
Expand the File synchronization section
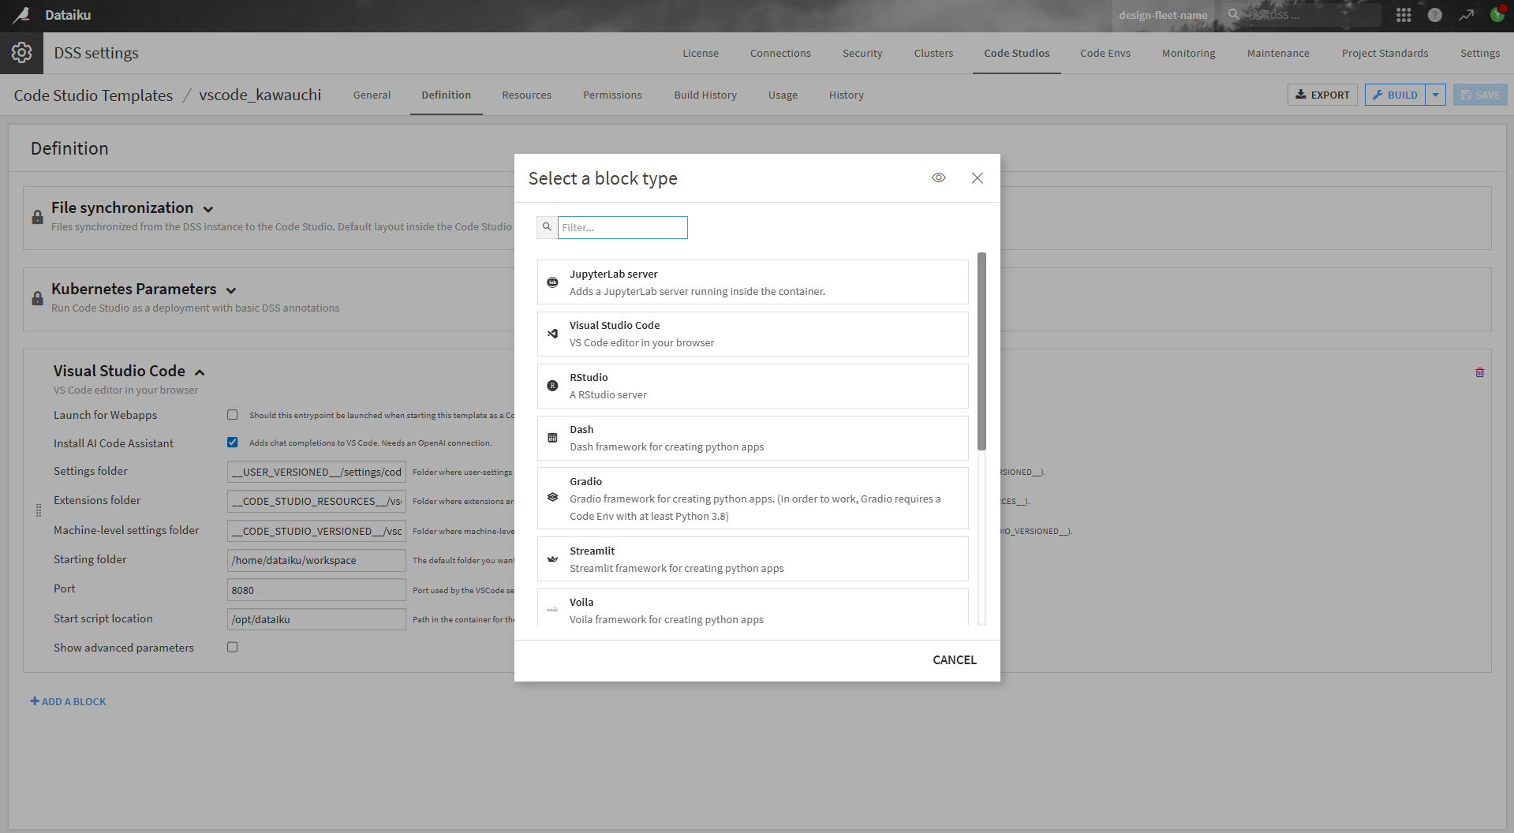point(208,209)
